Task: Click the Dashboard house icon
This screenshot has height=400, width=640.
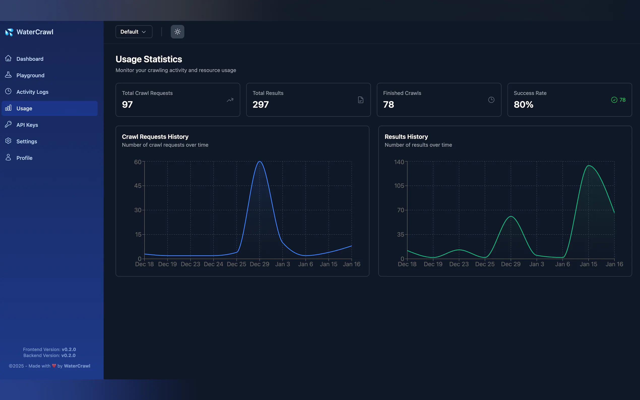Action: tap(8, 58)
